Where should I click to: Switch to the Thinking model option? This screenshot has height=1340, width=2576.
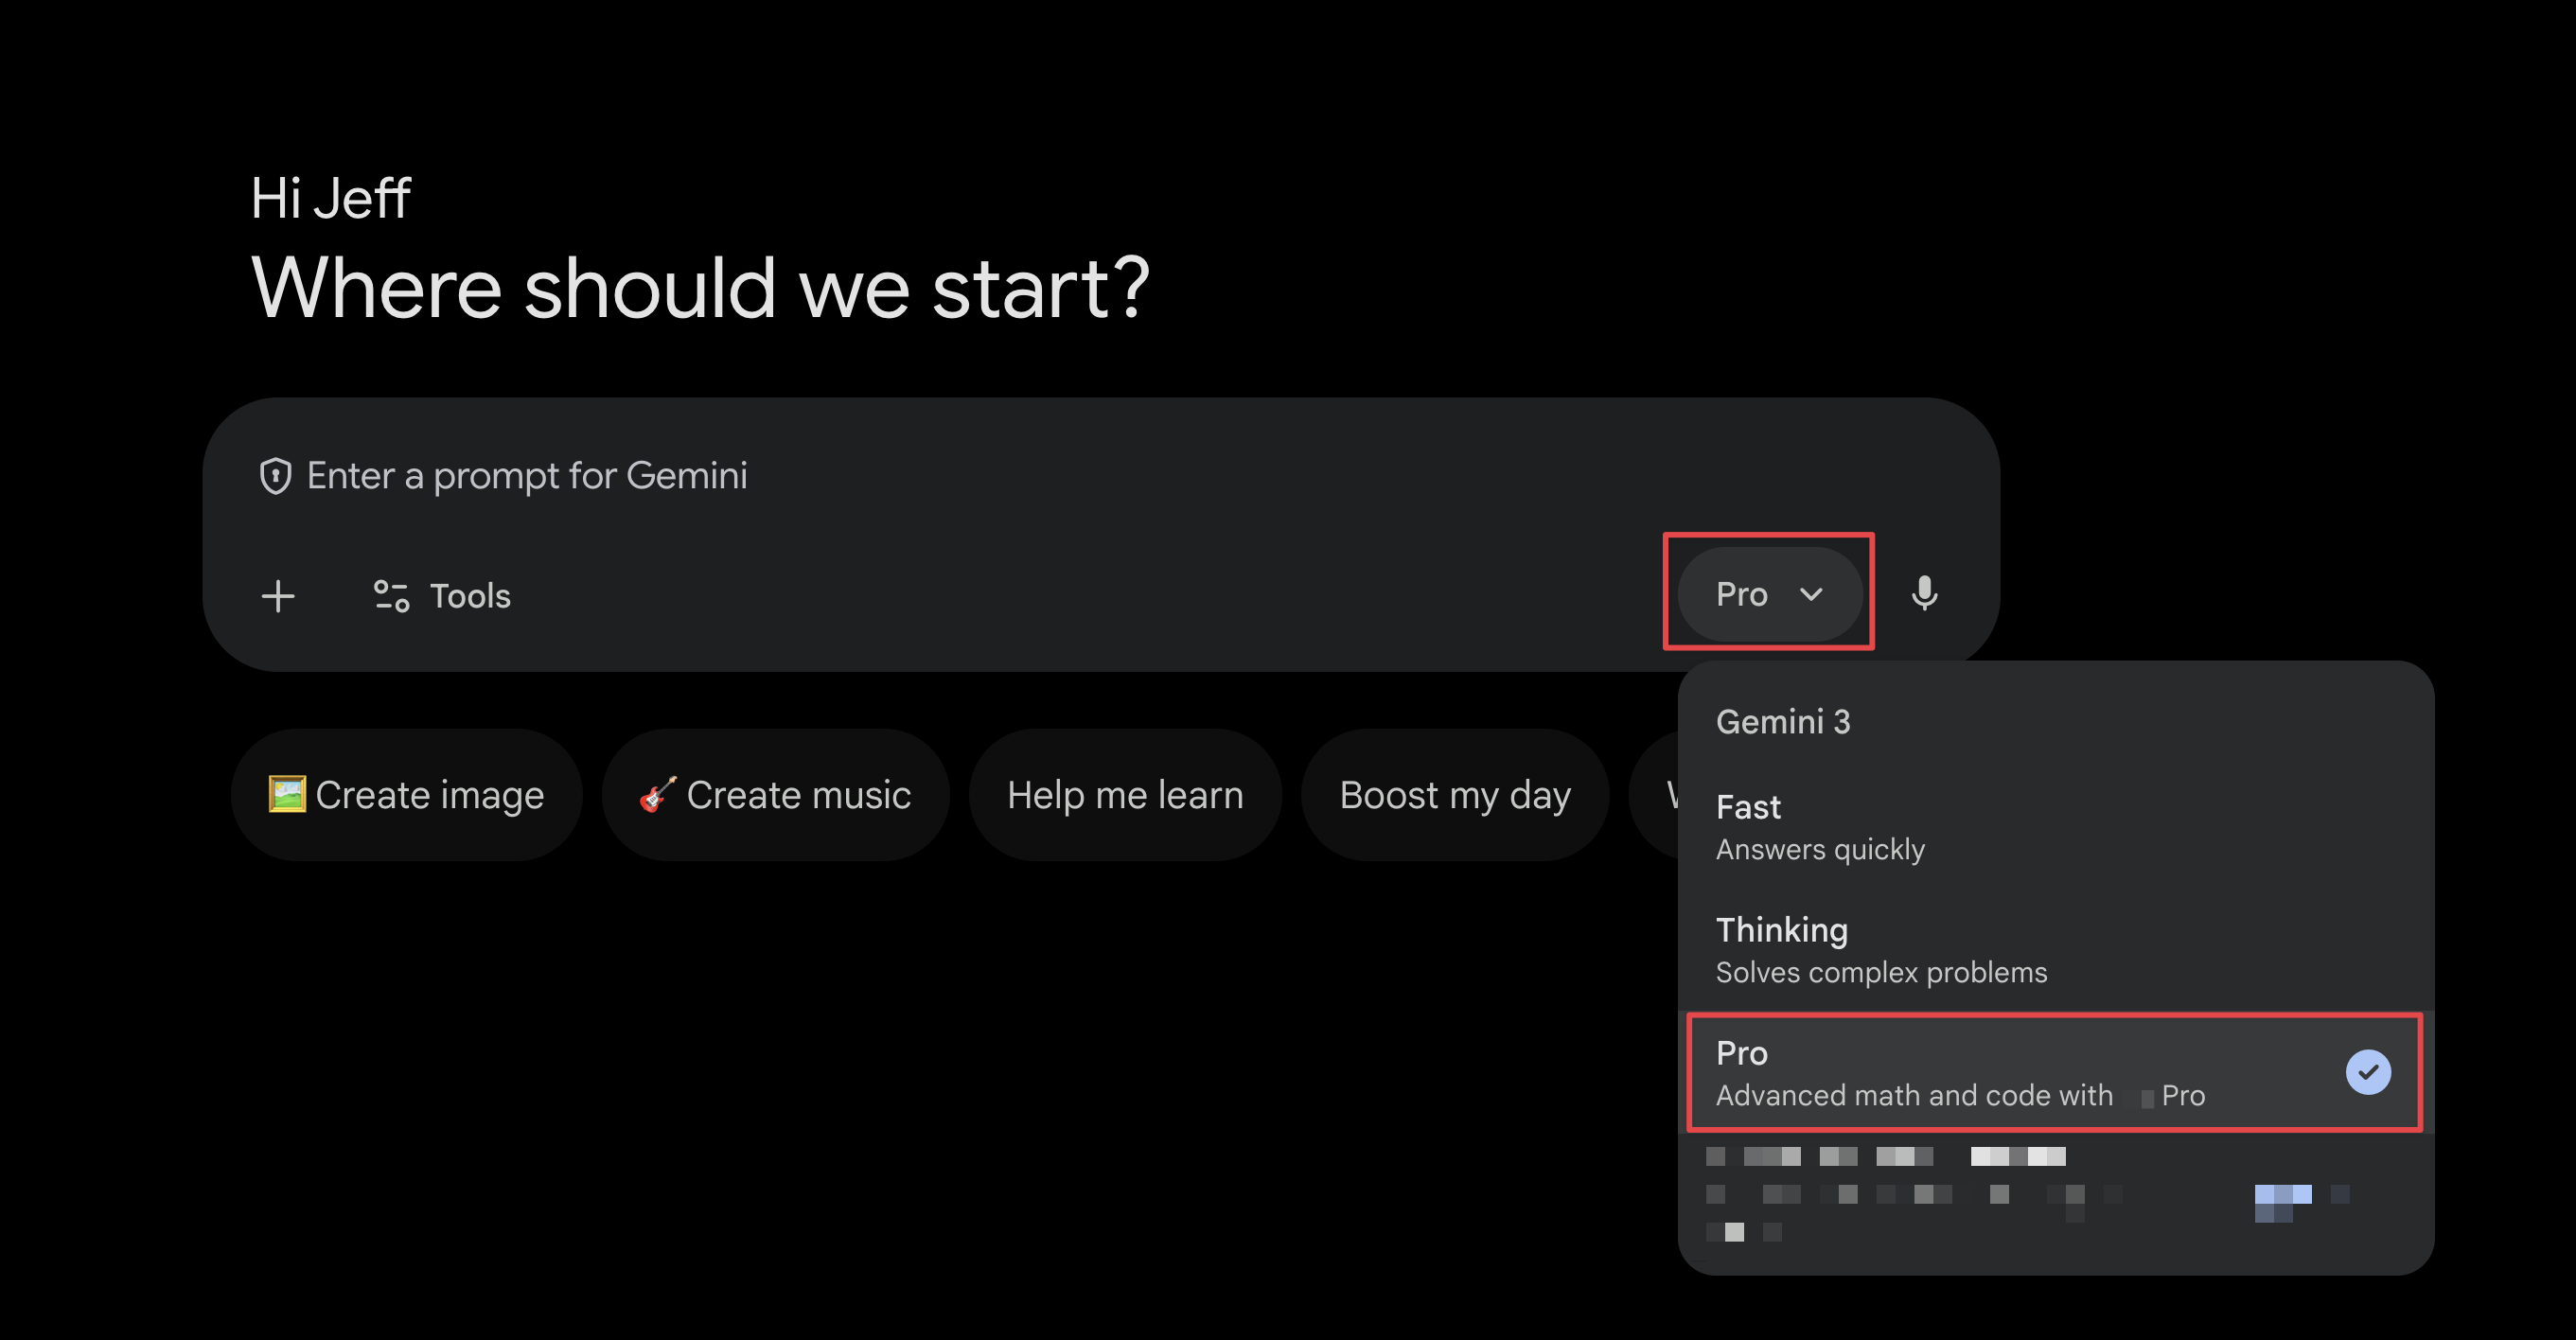point(2055,950)
